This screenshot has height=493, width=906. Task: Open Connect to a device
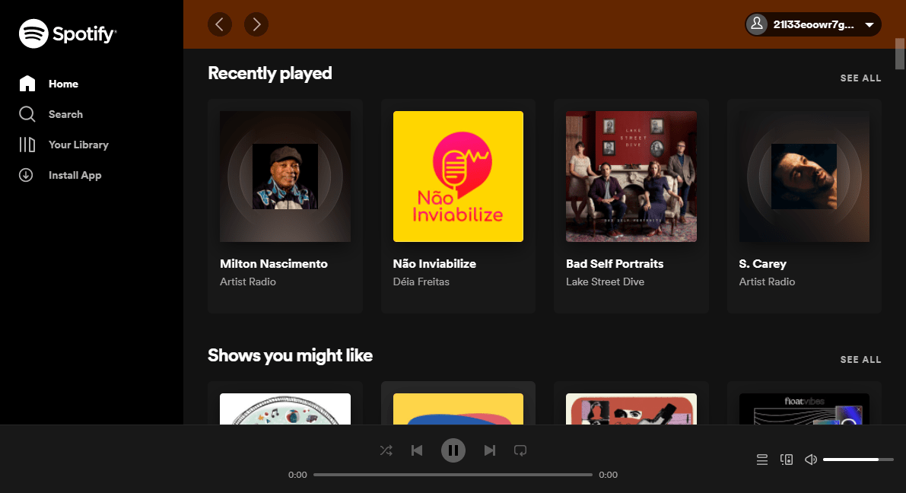787,460
